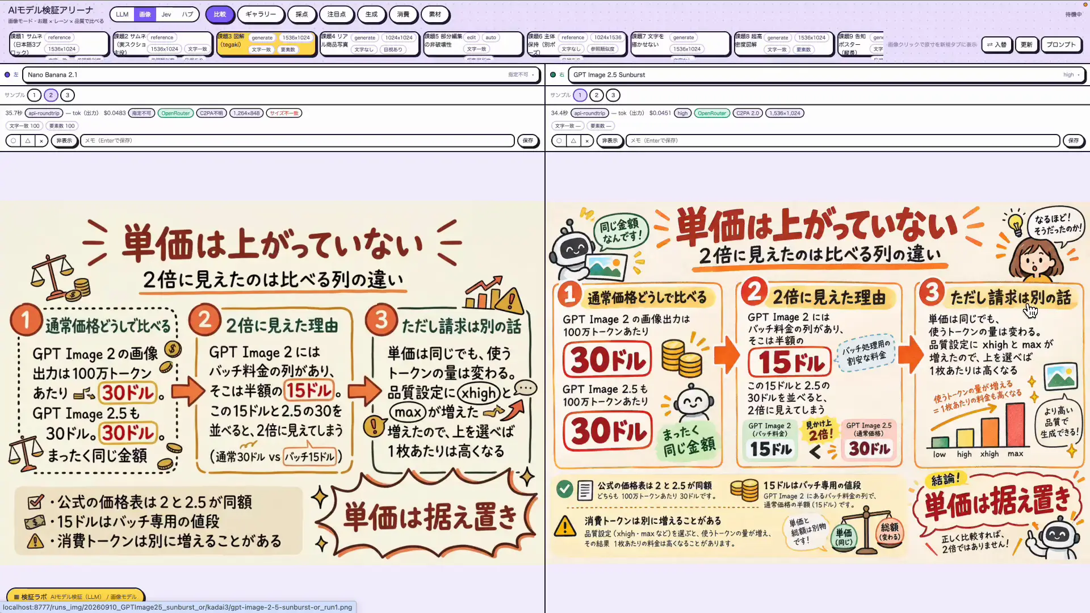1090x613 pixels.
Task: Open GPT Image 2.5 generated infographic image
Action: 817,383
